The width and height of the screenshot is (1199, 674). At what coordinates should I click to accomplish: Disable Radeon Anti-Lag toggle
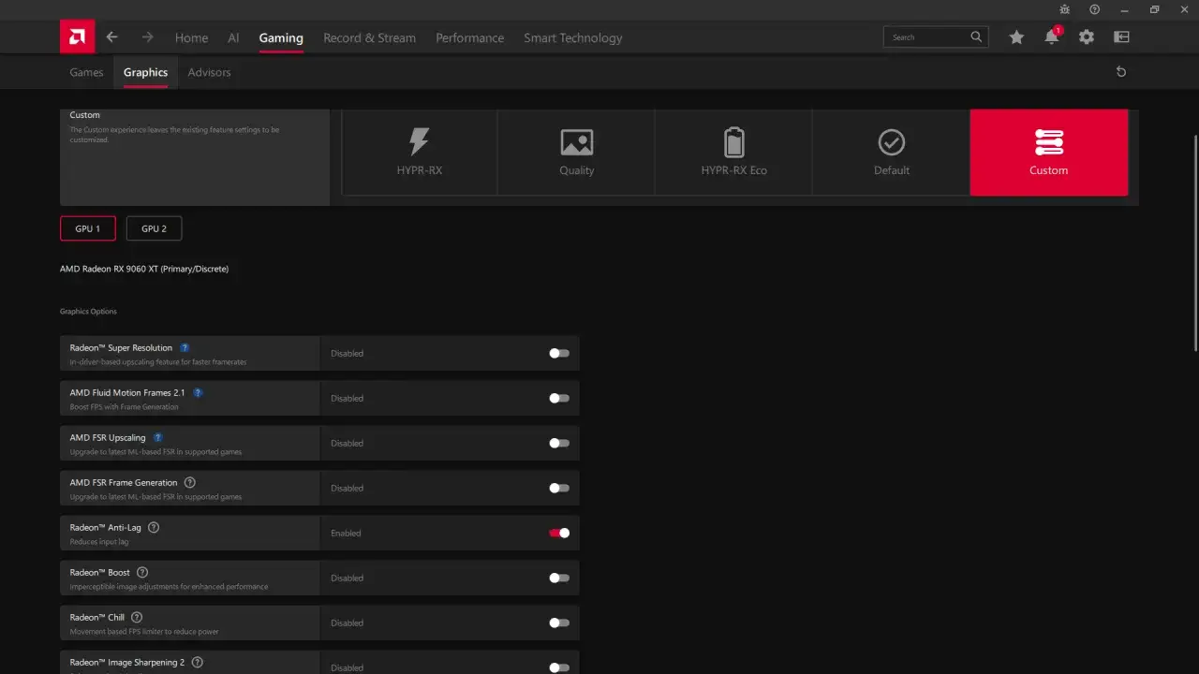pyautogui.click(x=559, y=534)
